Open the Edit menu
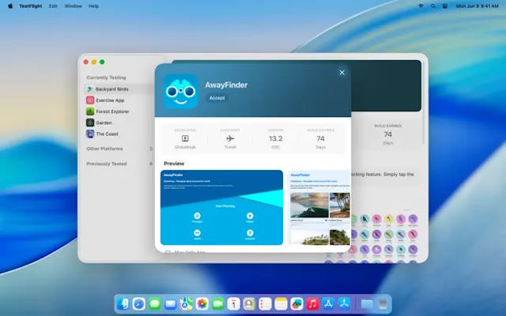The width and height of the screenshot is (506, 316). click(x=53, y=6)
